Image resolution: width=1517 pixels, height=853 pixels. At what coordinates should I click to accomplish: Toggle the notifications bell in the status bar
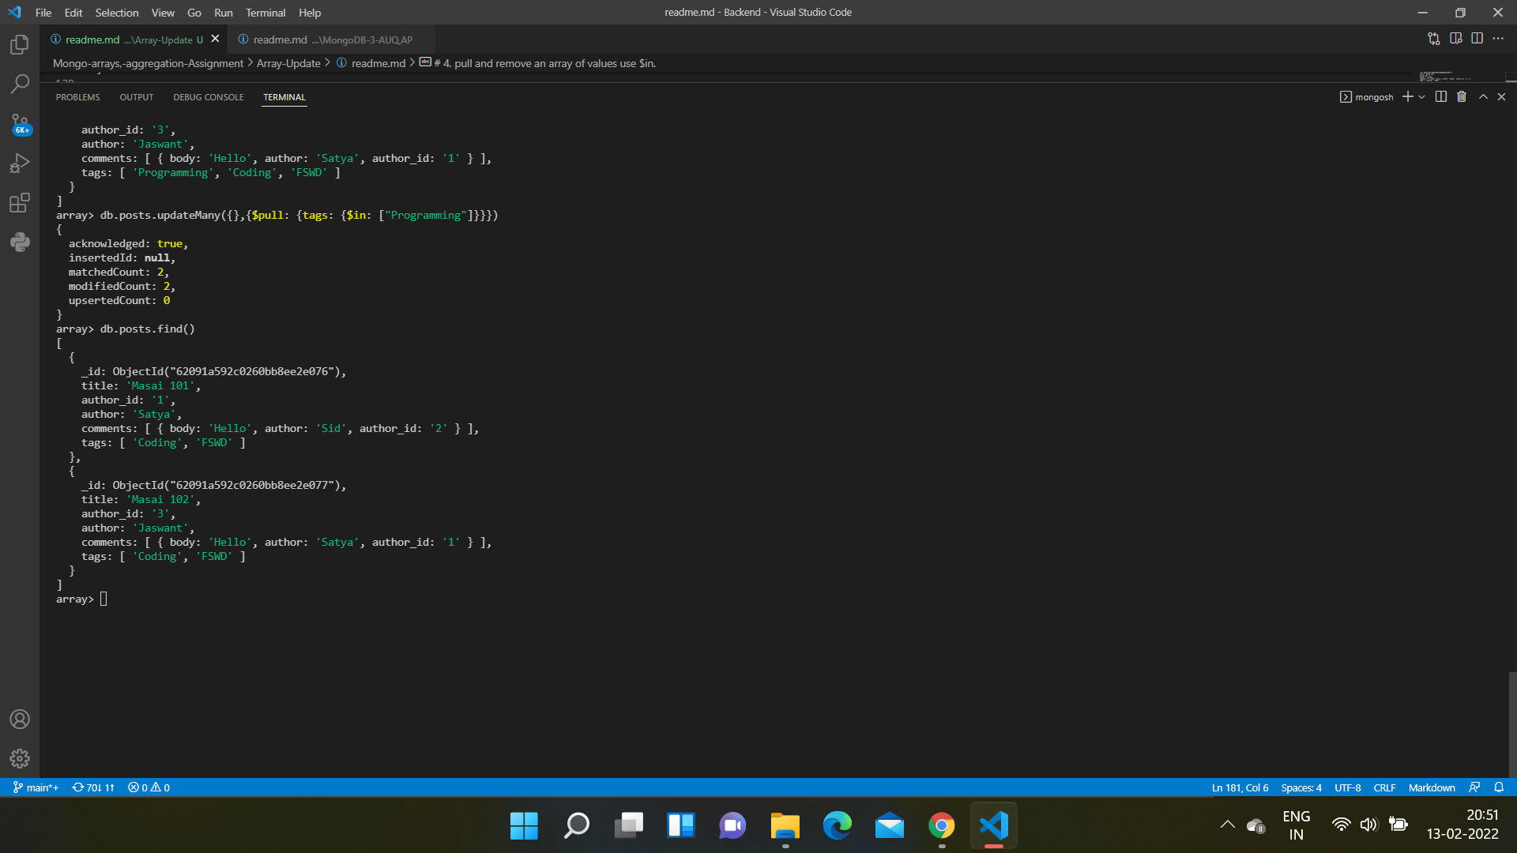pos(1500,787)
